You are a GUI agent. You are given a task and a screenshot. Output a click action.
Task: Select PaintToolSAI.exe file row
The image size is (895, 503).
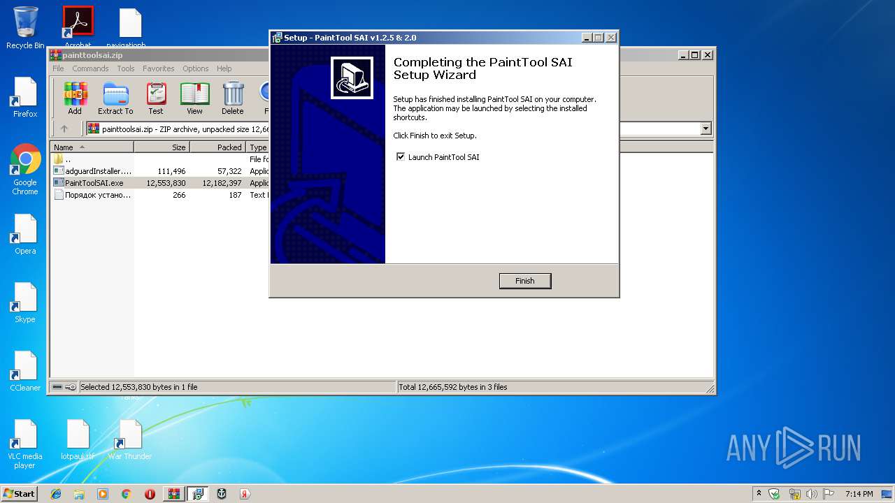pos(160,183)
